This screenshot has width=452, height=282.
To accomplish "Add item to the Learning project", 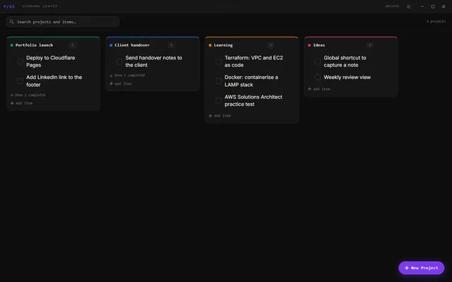I will point(220,116).
